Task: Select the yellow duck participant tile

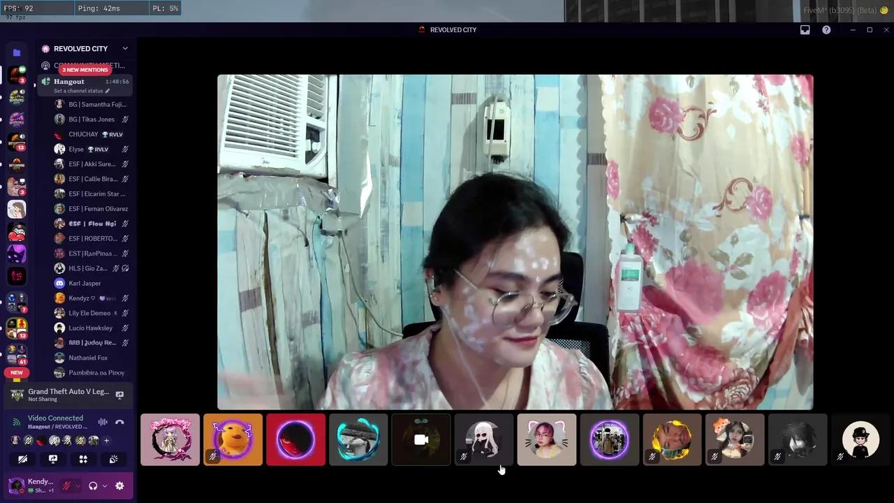Action: coord(233,439)
